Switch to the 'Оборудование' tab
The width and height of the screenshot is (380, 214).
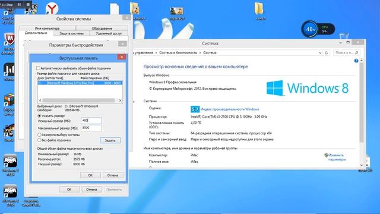[102, 28]
